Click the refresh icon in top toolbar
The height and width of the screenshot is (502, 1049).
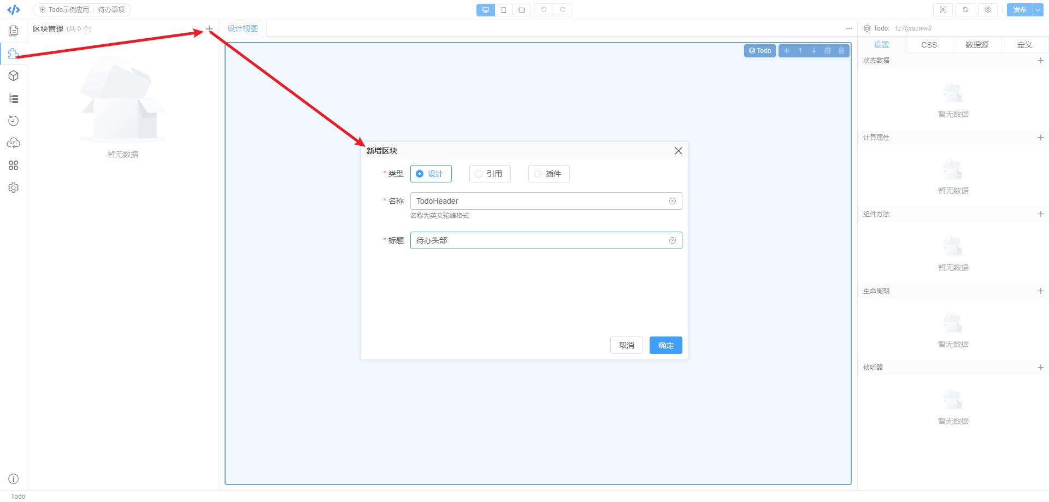point(965,10)
